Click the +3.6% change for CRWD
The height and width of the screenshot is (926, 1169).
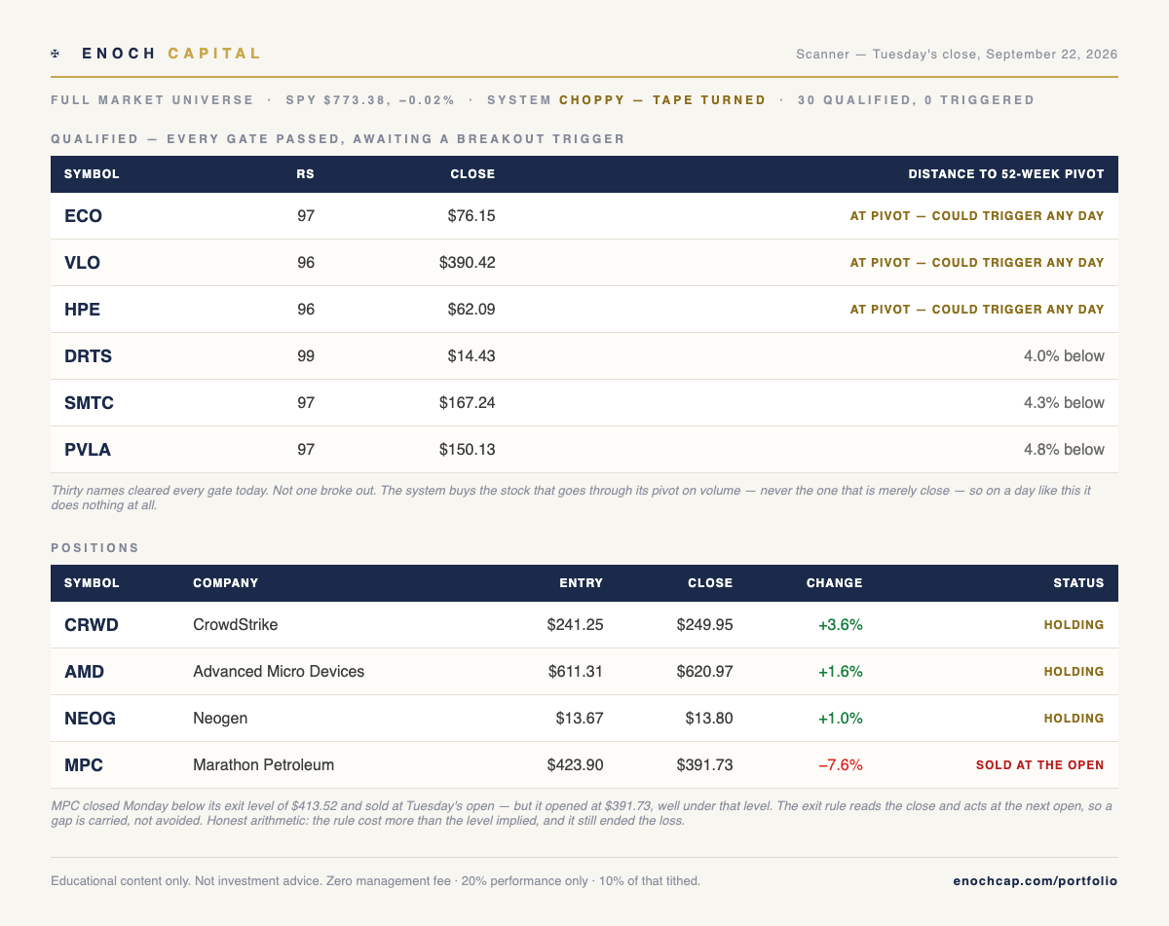coord(841,625)
